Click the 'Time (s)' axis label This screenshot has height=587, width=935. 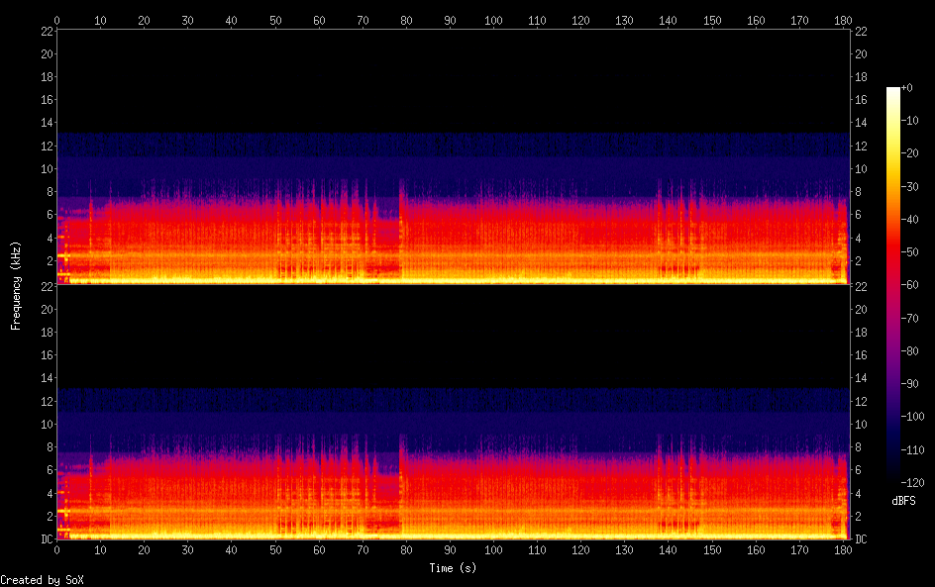pyautogui.click(x=454, y=568)
